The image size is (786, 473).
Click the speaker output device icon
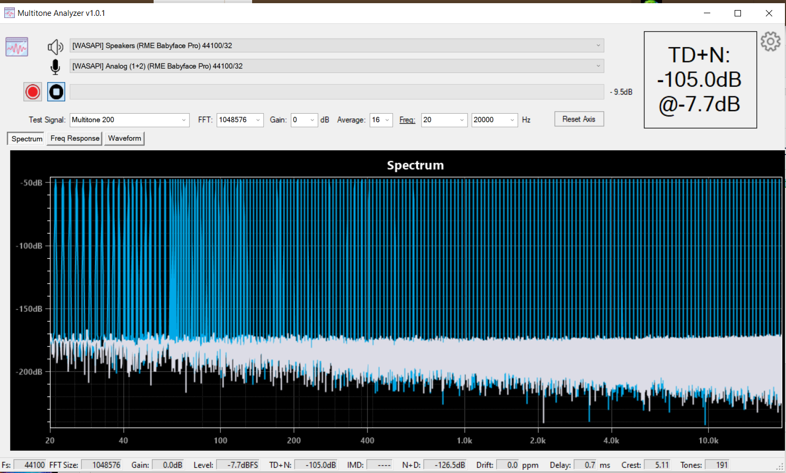point(55,47)
